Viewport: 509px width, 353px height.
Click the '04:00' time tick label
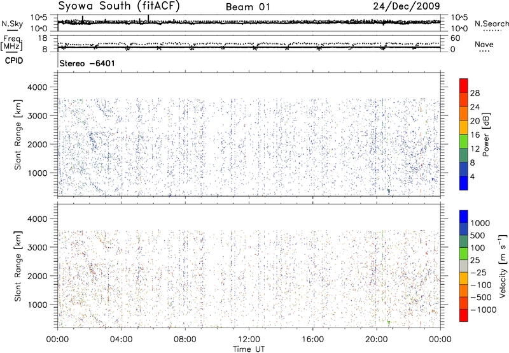[x=121, y=340]
